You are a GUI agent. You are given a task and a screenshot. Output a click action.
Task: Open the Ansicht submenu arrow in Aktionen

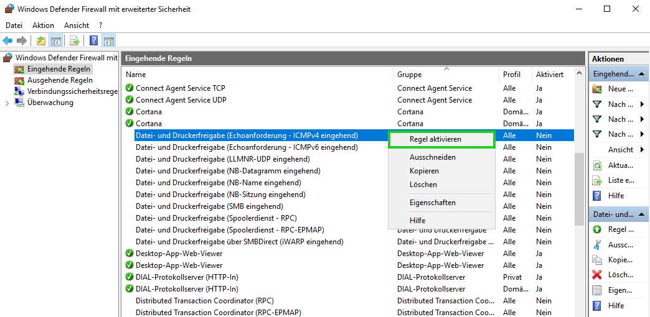pos(642,149)
